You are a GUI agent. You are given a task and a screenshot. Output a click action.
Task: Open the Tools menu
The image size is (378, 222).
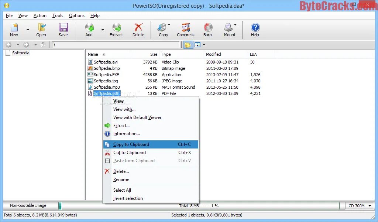pos(58,16)
